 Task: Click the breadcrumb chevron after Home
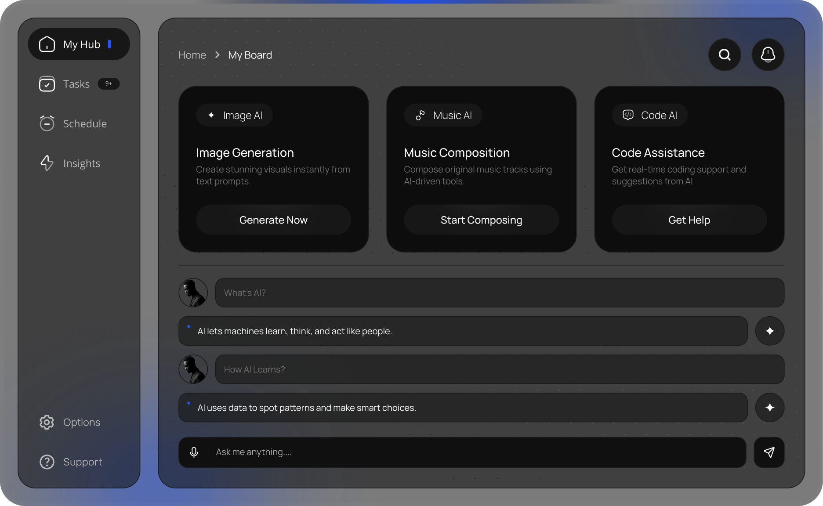click(x=217, y=54)
